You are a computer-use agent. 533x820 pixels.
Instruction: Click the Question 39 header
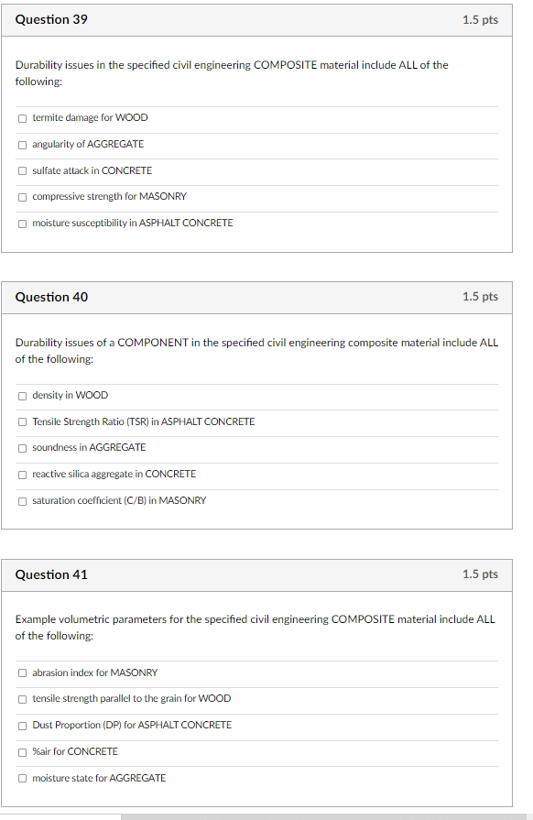50,19
